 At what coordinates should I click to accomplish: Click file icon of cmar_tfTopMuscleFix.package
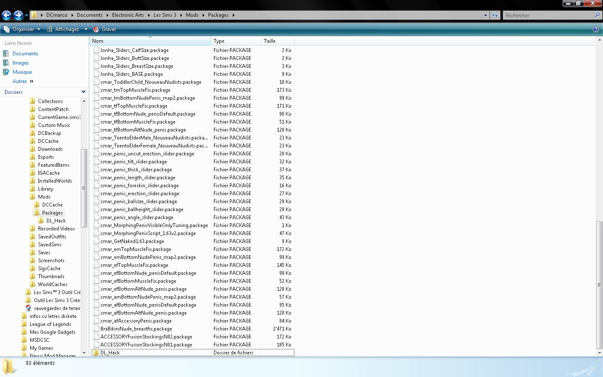tap(96, 106)
